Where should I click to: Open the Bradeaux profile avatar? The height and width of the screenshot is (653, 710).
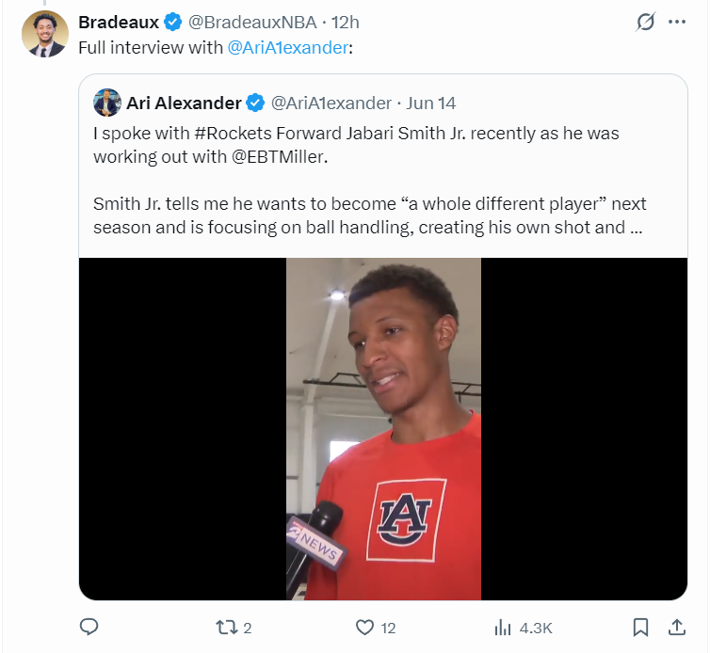45,34
